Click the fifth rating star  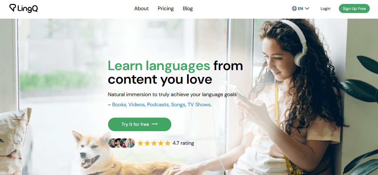pyautogui.click(x=168, y=143)
